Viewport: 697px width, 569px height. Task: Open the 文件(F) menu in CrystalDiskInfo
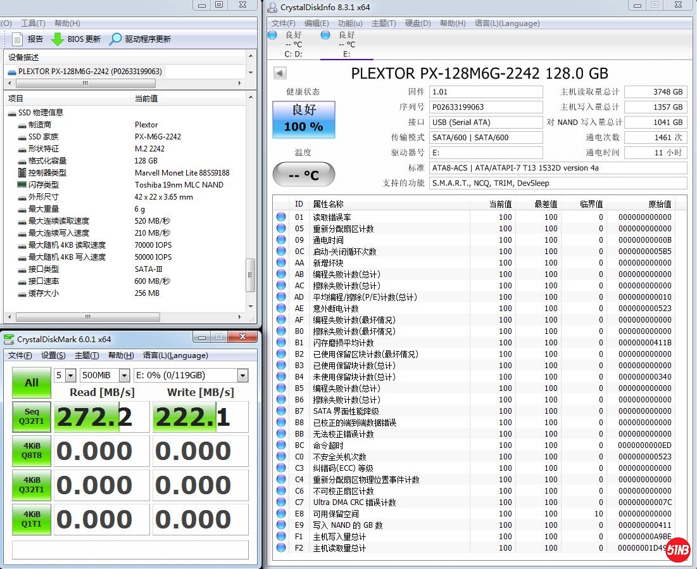coord(283,23)
